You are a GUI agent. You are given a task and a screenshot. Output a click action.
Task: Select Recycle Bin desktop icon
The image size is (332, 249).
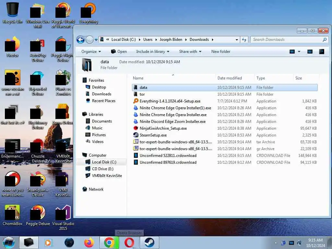13,12
